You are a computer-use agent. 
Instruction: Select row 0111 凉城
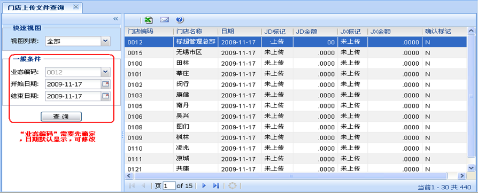click(x=296, y=159)
